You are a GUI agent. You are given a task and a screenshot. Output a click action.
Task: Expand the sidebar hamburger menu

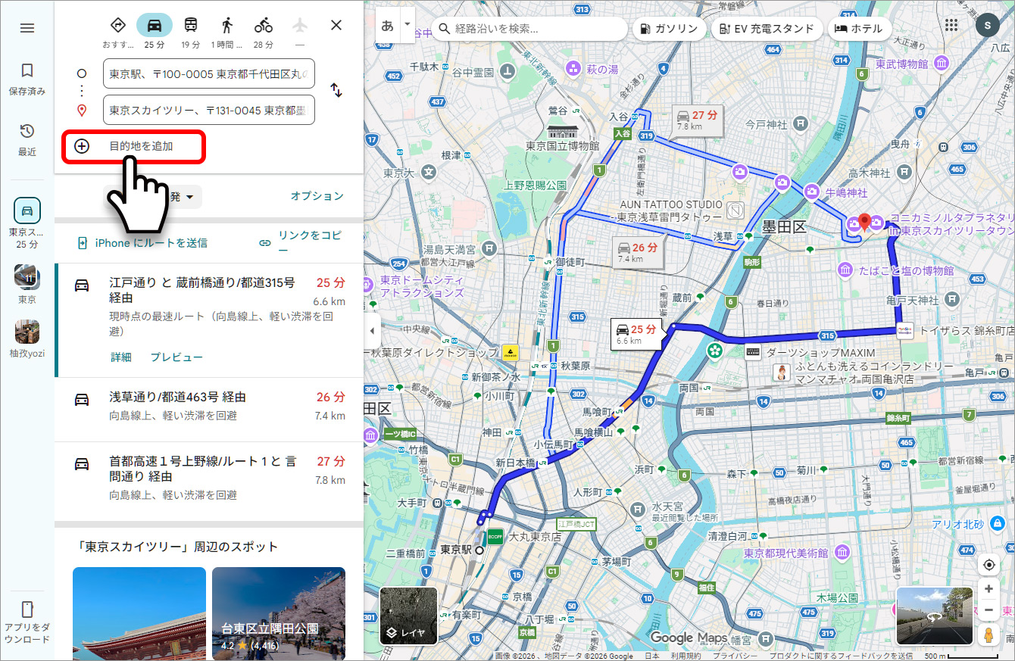pyautogui.click(x=27, y=28)
